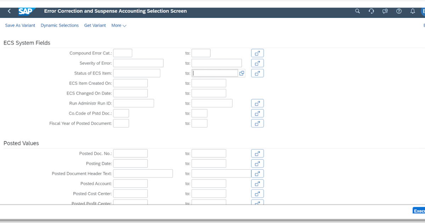Click the headset support icon

pos(371,11)
